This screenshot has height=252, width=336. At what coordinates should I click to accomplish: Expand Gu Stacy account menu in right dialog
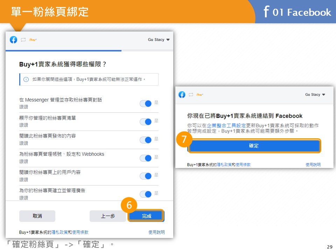[x=315, y=94]
